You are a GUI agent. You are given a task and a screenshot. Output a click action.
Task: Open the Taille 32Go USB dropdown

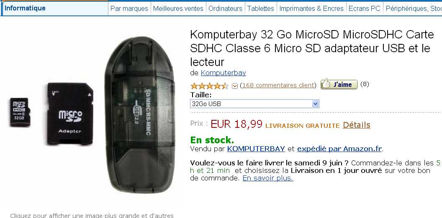pyautogui.click(x=254, y=104)
